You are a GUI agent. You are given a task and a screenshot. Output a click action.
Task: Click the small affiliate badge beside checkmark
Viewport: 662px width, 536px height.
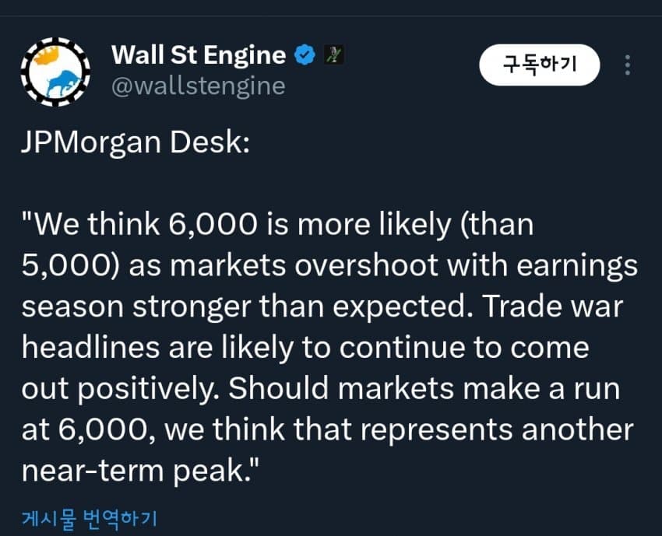coord(333,54)
